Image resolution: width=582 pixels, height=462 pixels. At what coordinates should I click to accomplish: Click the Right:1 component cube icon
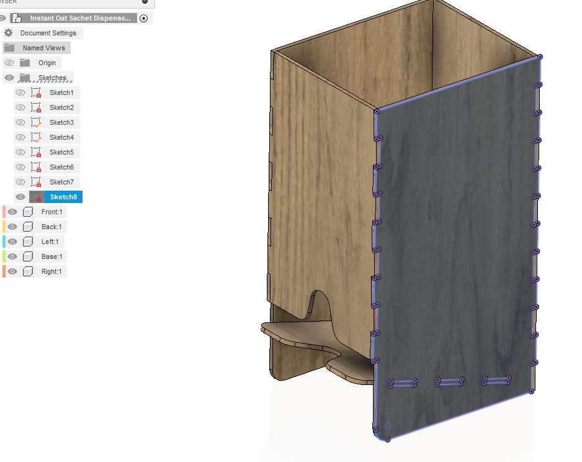click(28, 271)
